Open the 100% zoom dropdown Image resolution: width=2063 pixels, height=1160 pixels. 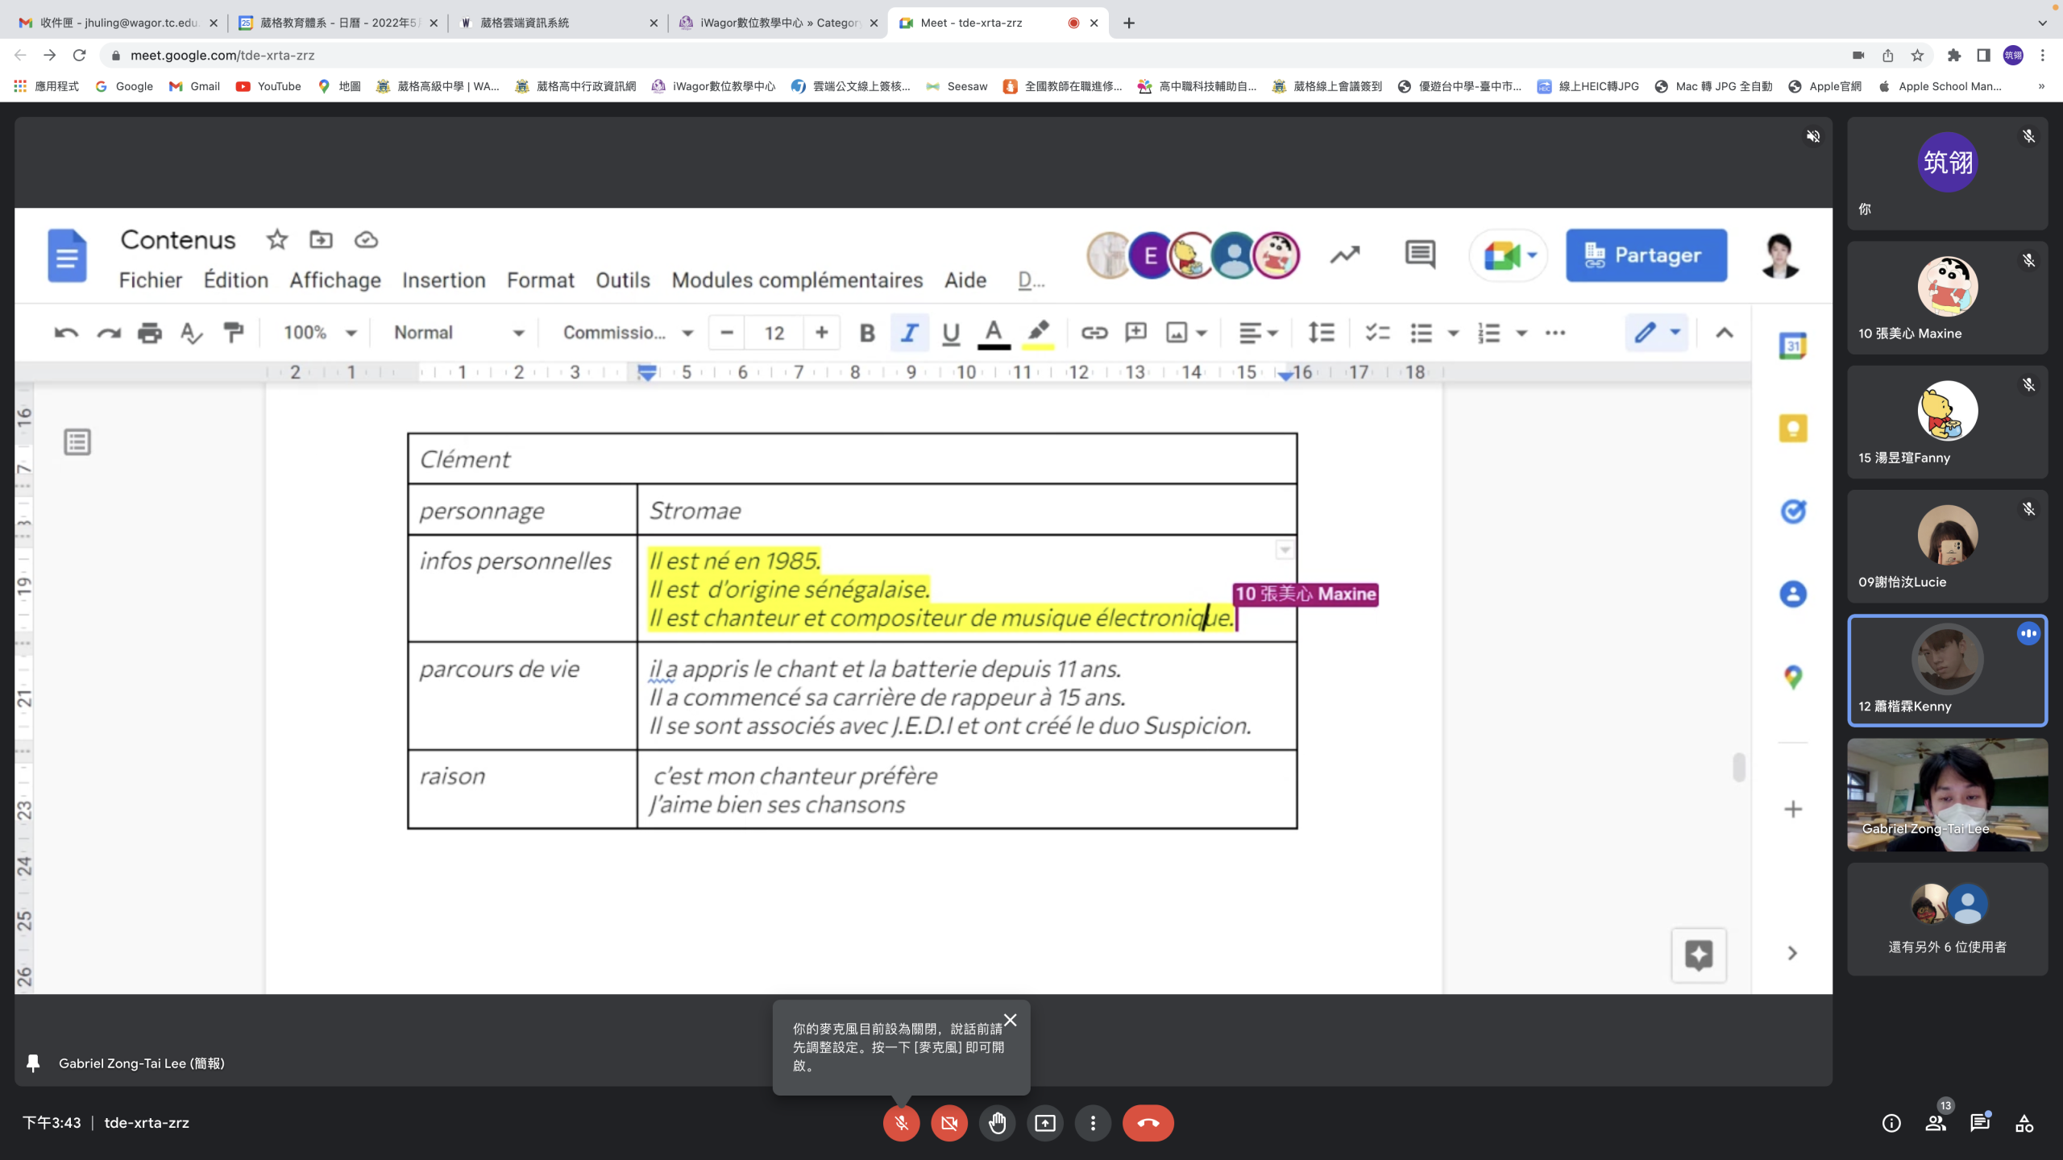pos(320,333)
